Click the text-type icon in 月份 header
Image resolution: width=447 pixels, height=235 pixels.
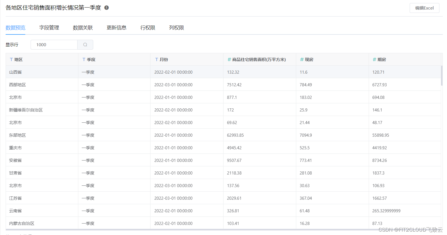157,59
